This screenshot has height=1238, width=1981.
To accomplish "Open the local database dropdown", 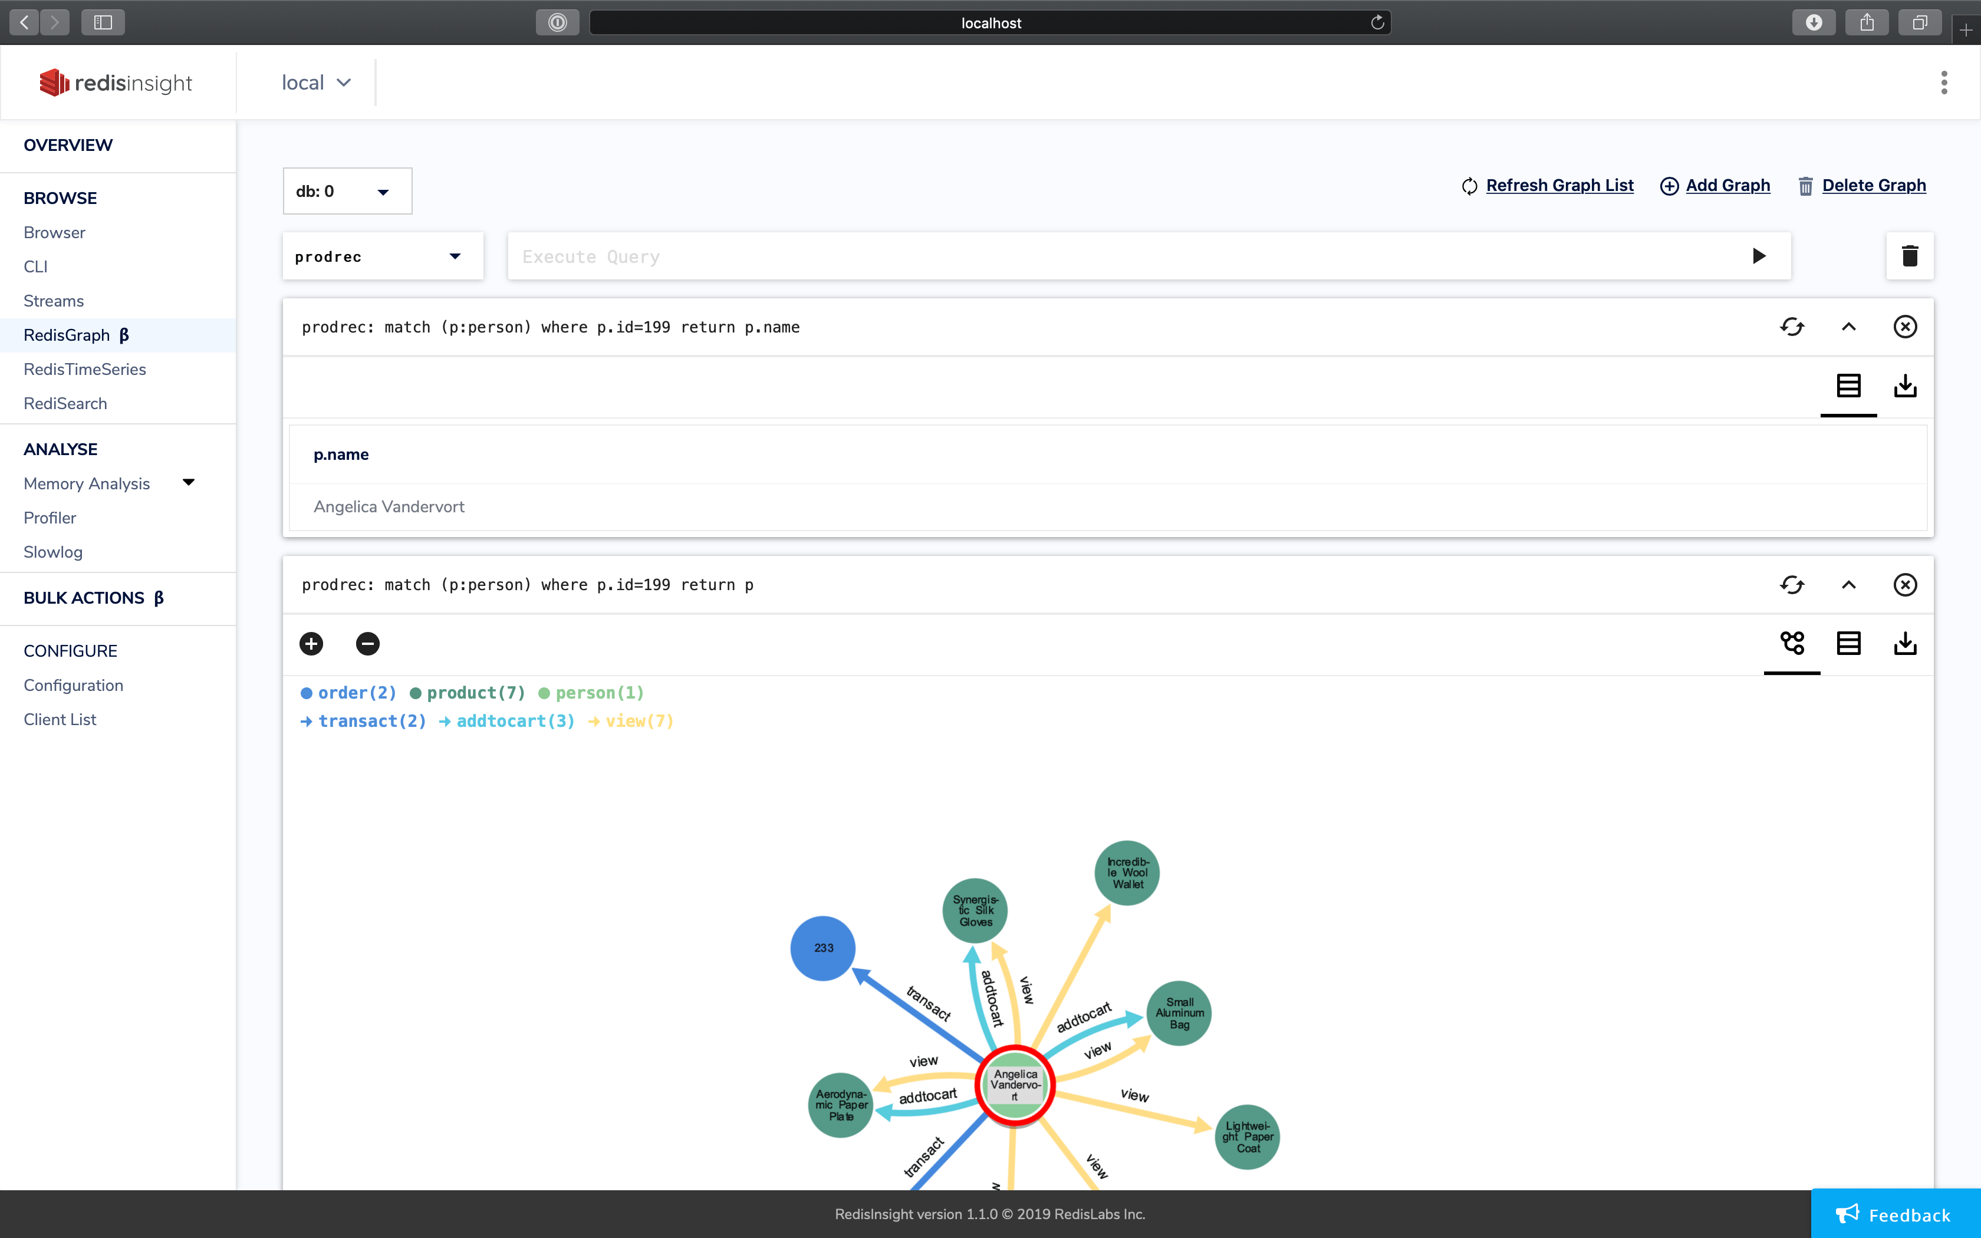I will tap(316, 83).
